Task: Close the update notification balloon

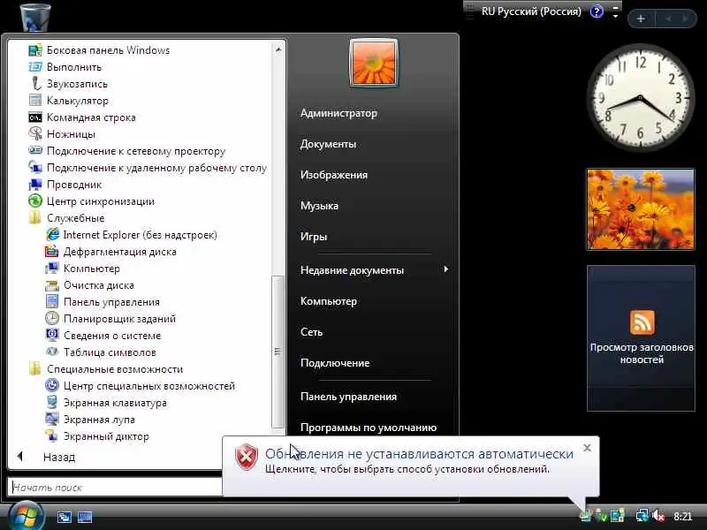Action: [x=587, y=448]
